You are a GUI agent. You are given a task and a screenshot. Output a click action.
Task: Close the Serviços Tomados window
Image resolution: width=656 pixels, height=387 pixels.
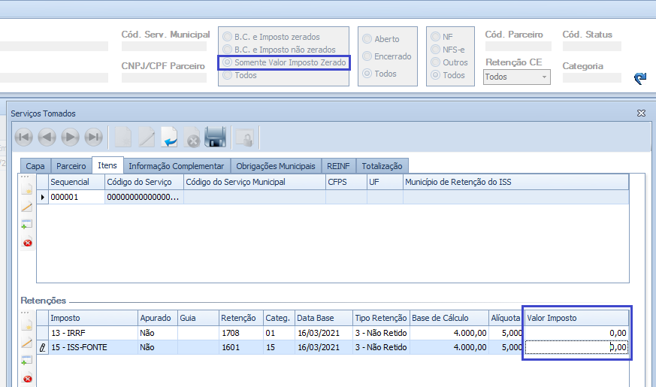pyautogui.click(x=641, y=113)
